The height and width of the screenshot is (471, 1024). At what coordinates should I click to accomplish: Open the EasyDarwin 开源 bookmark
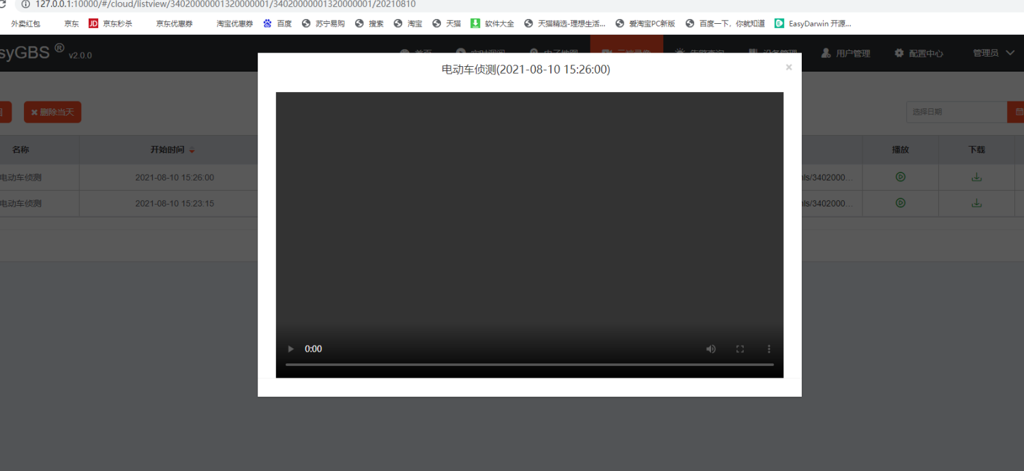point(813,23)
